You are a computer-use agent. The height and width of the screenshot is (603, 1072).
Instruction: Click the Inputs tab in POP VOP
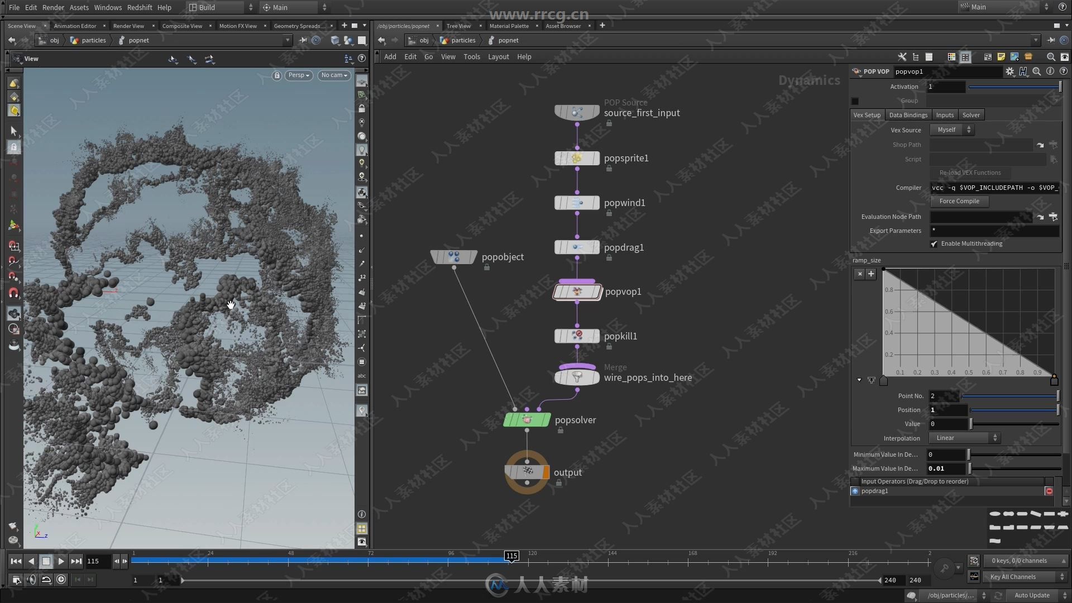tap(945, 115)
